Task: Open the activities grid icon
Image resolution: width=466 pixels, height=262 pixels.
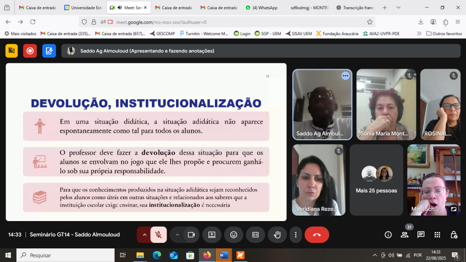Action: coord(437,235)
